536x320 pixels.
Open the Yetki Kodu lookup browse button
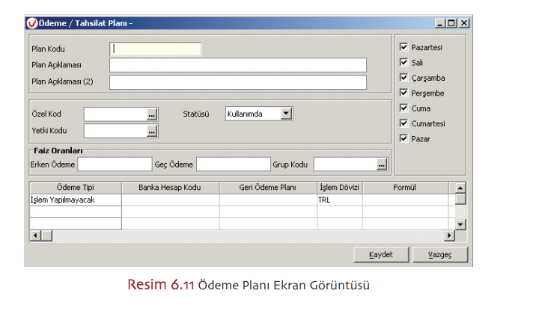point(152,132)
